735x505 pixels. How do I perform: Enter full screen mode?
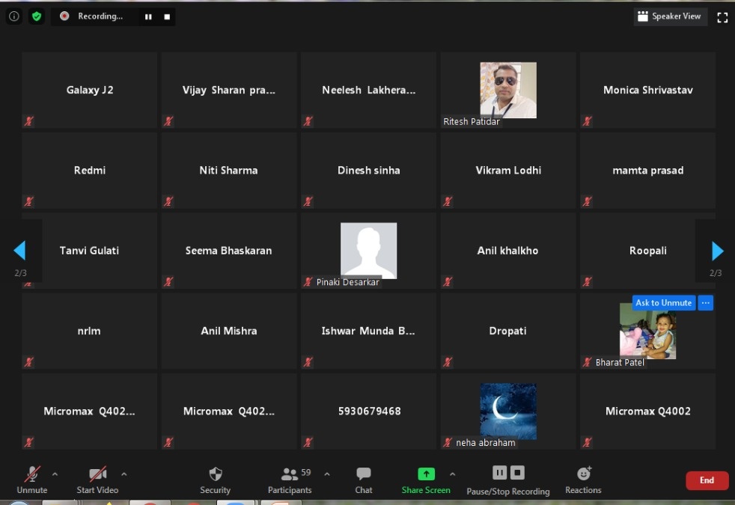[722, 17]
